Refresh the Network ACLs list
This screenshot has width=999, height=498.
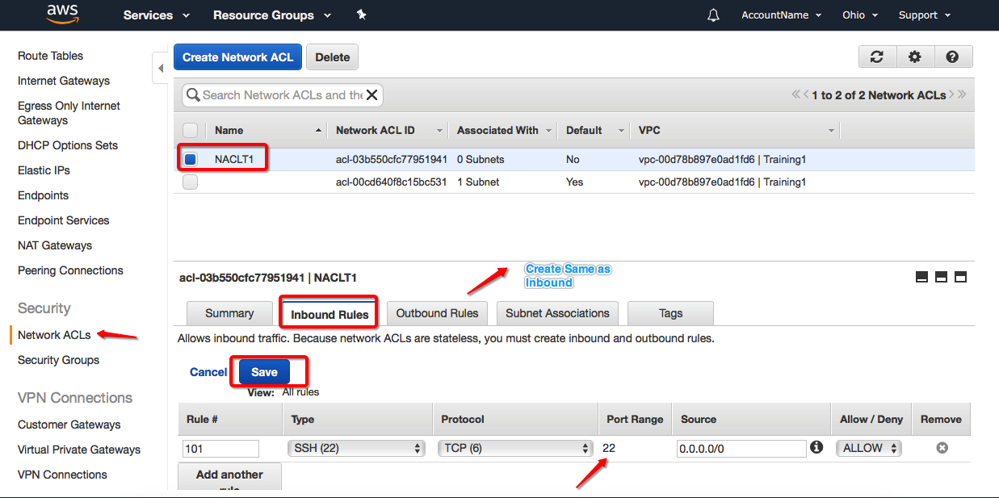877,56
